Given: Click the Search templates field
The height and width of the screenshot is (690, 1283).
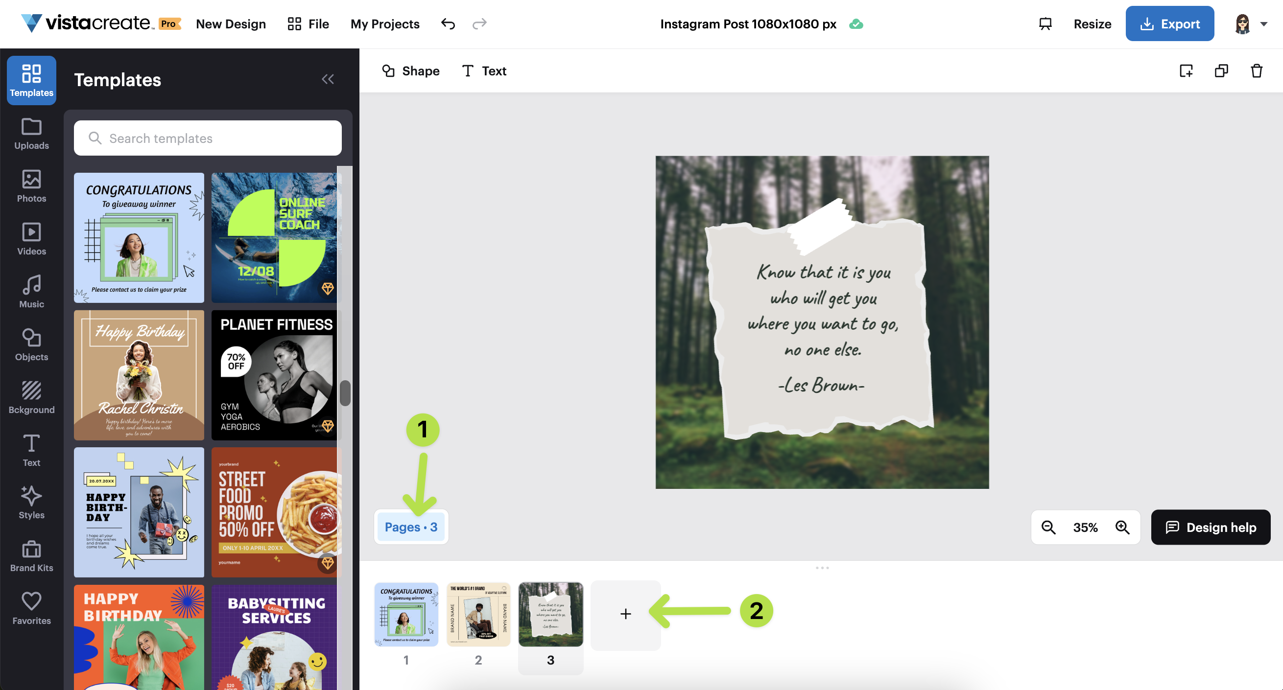Looking at the screenshot, I should (208, 138).
